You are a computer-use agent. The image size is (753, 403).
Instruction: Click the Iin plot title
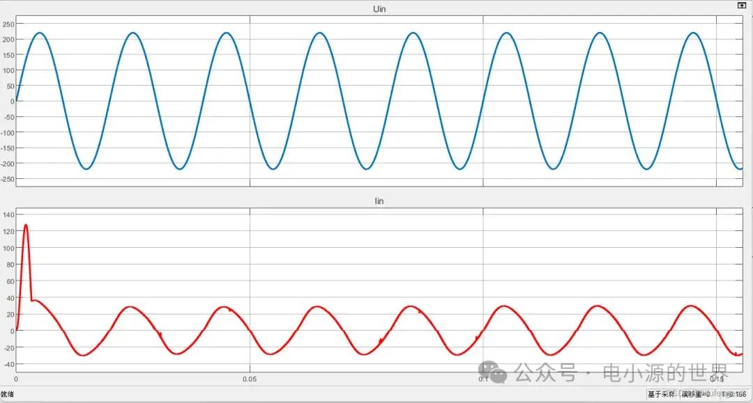(379, 201)
